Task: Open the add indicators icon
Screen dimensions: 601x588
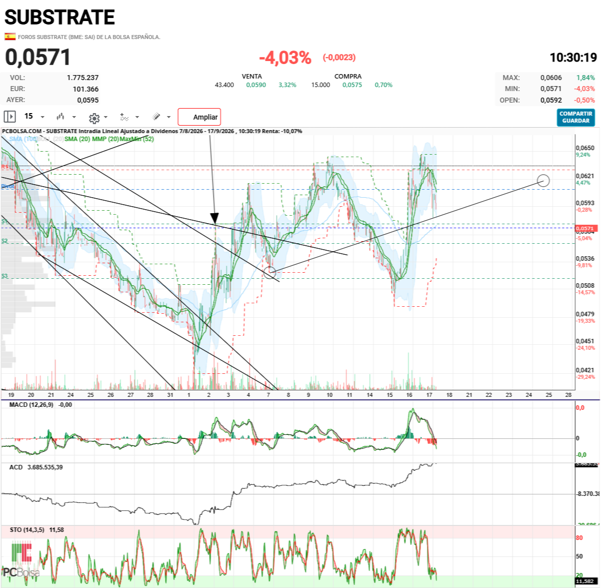Action: coord(124,117)
